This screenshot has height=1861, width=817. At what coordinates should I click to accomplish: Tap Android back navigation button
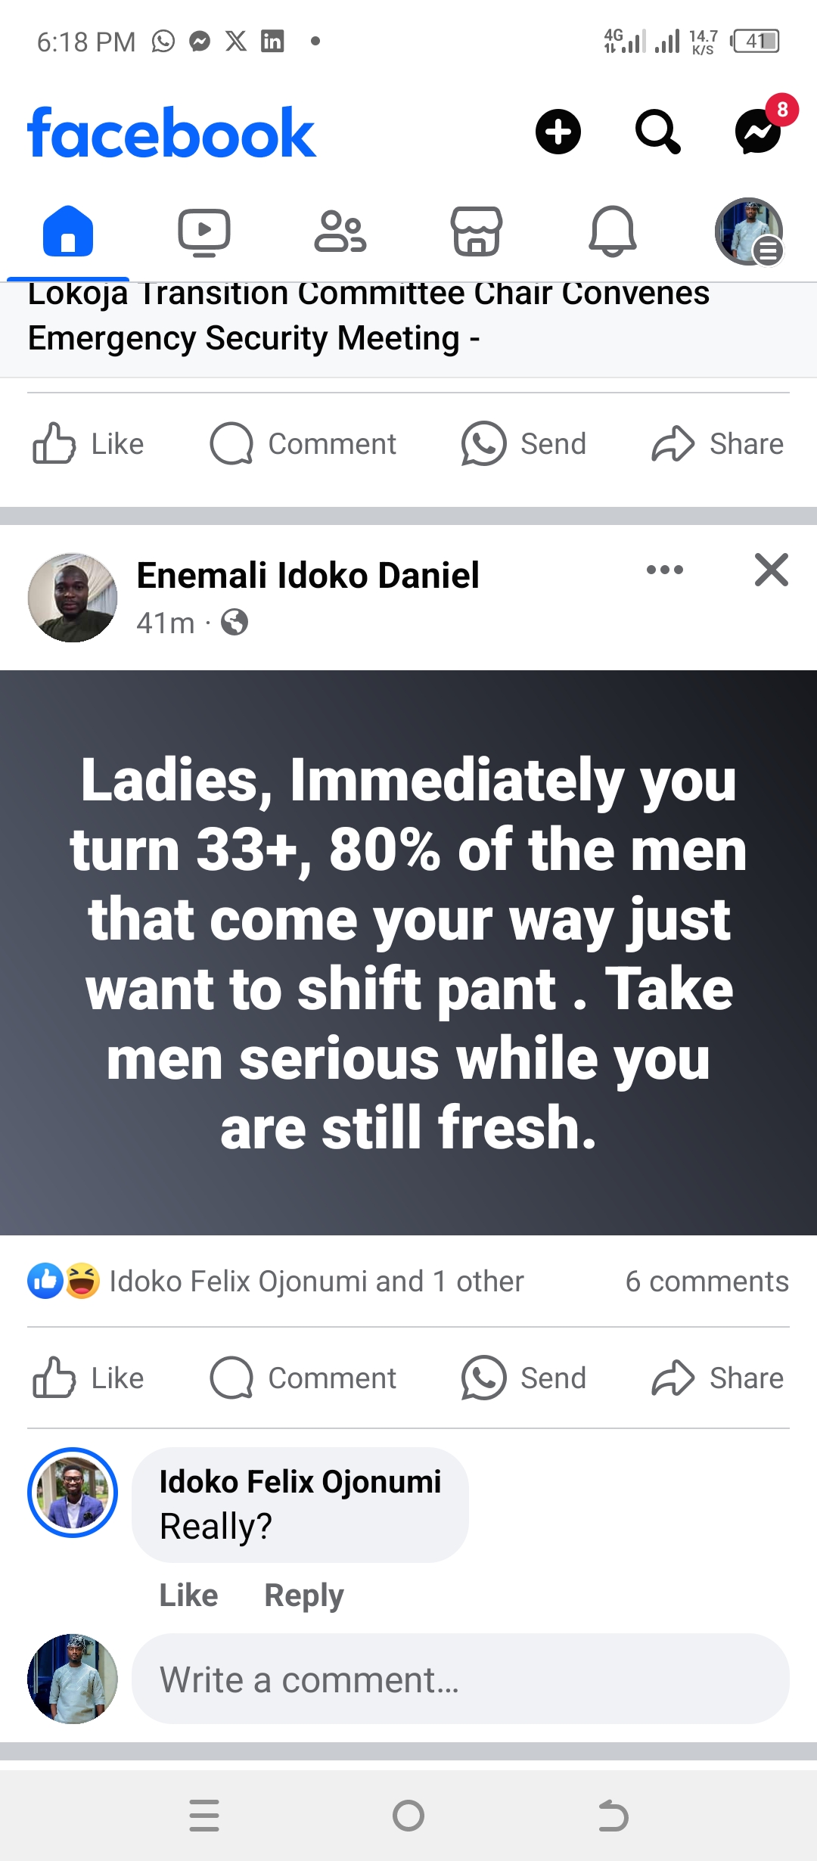pyautogui.click(x=613, y=1816)
